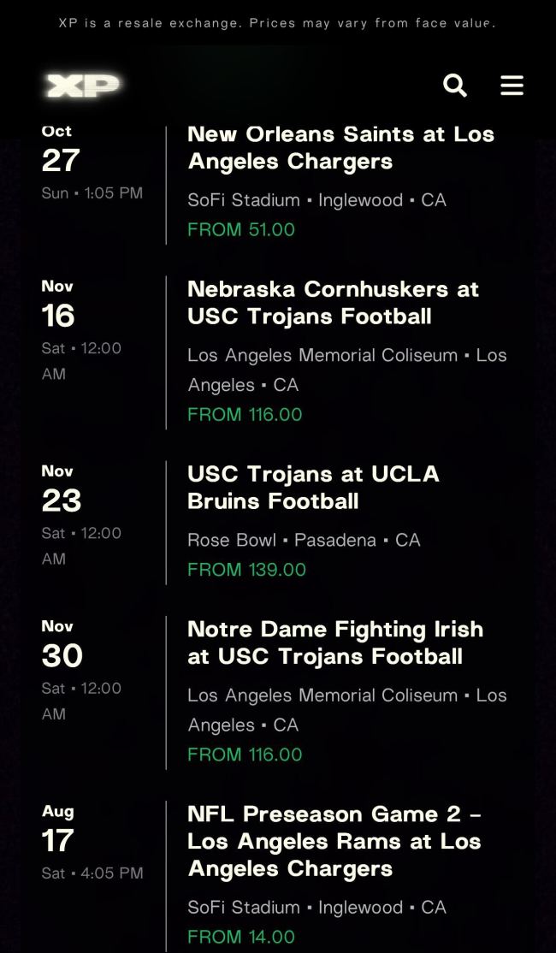
Task: Open New Orleans Saints at Chargers event
Action: [340, 148]
